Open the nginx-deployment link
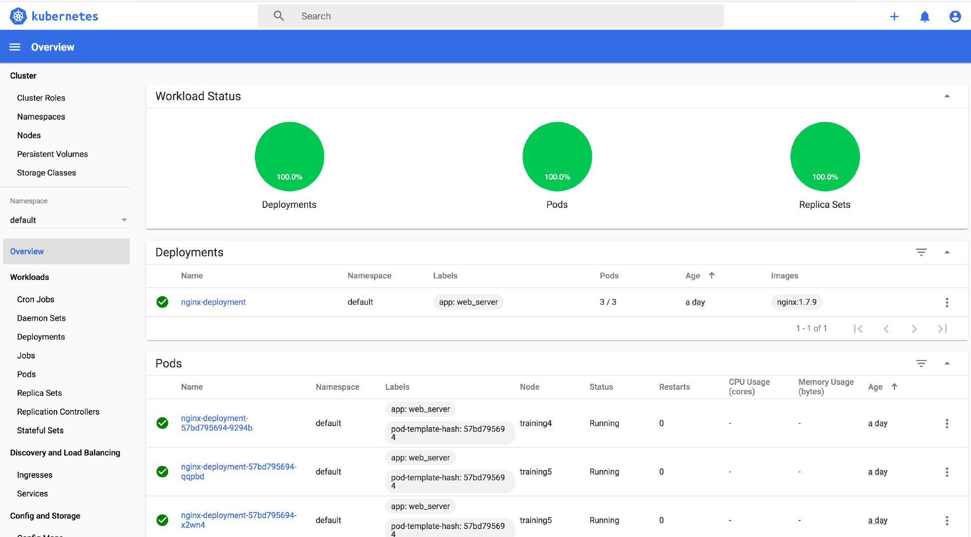The height and width of the screenshot is (537, 971). pos(213,302)
